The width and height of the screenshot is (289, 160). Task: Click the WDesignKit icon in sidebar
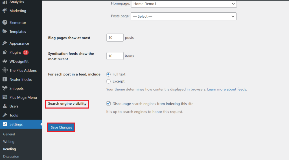coord(5,61)
